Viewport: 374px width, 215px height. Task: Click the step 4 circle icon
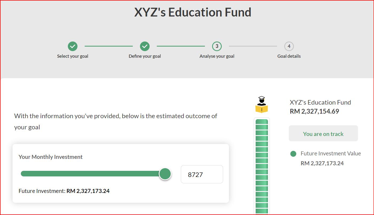[x=289, y=46]
